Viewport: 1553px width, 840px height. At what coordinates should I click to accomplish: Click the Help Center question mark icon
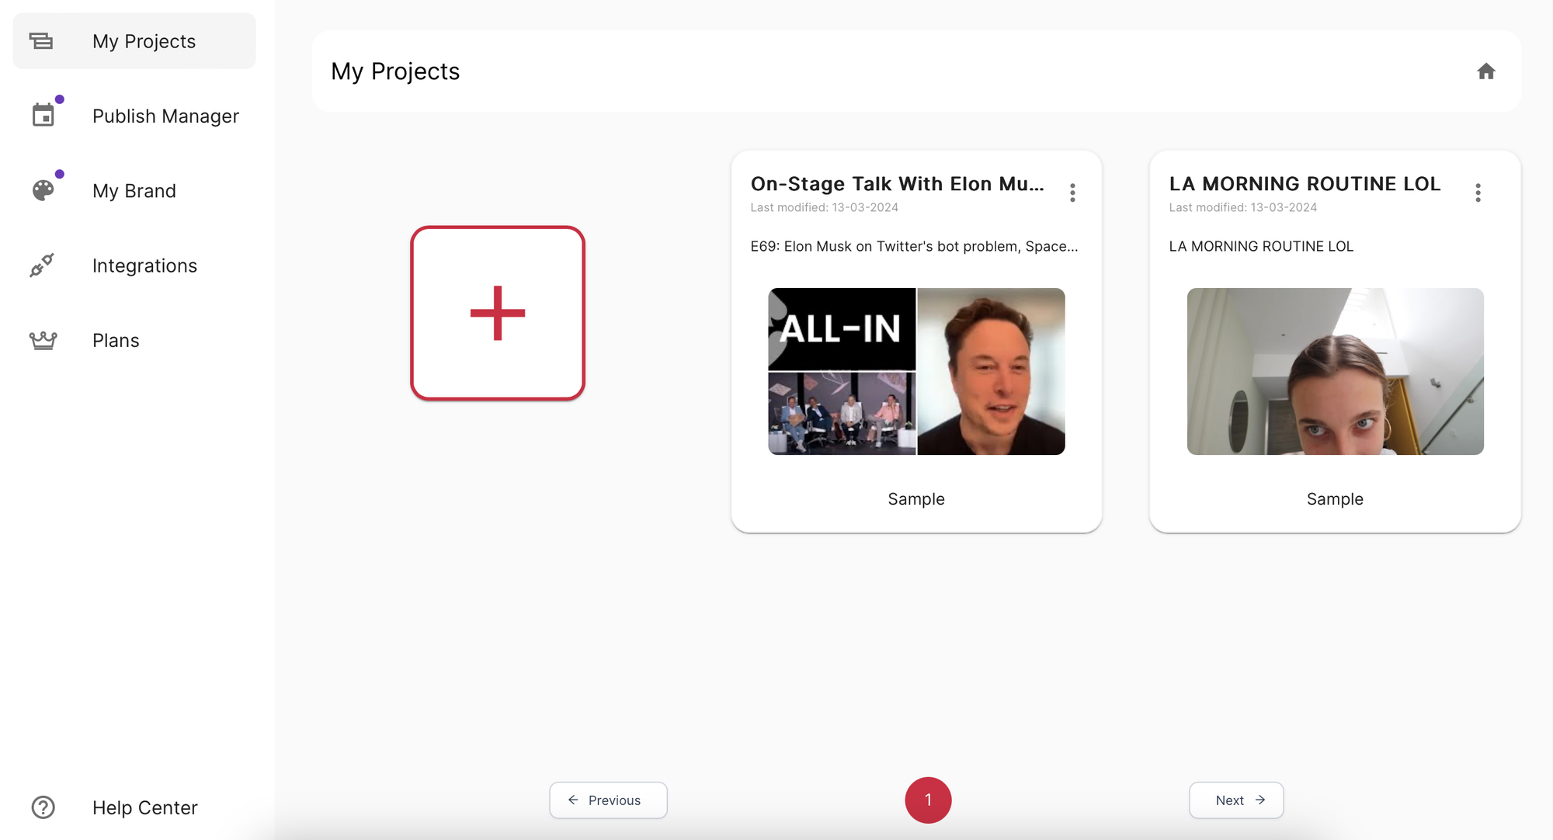click(x=43, y=807)
